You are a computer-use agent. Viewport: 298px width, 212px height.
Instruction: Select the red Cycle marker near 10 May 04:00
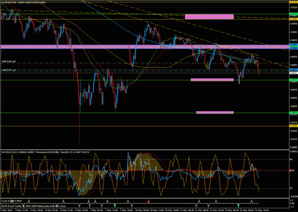coord(148,202)
